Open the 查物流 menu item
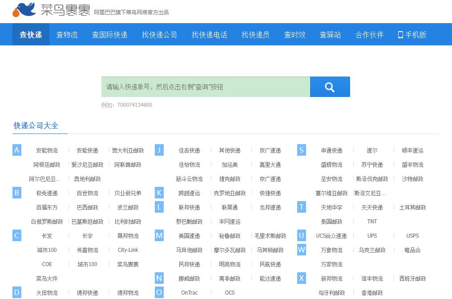Viewport: 452px width, 299px height. 67,34
